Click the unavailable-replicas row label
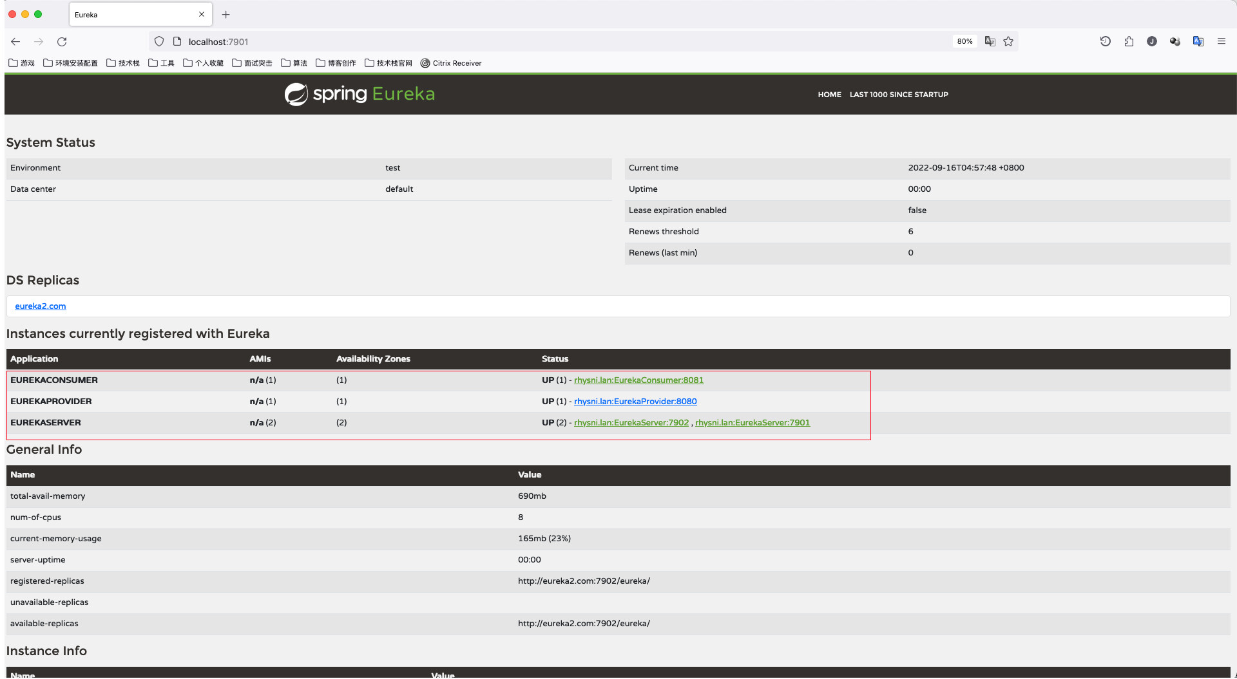The width and height of the screenshot is (1237, 679). [49, 602]
